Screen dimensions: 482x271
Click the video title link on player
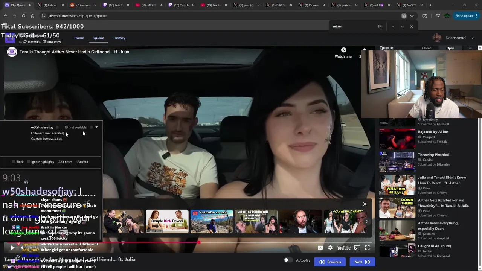[x=74, y=52]
